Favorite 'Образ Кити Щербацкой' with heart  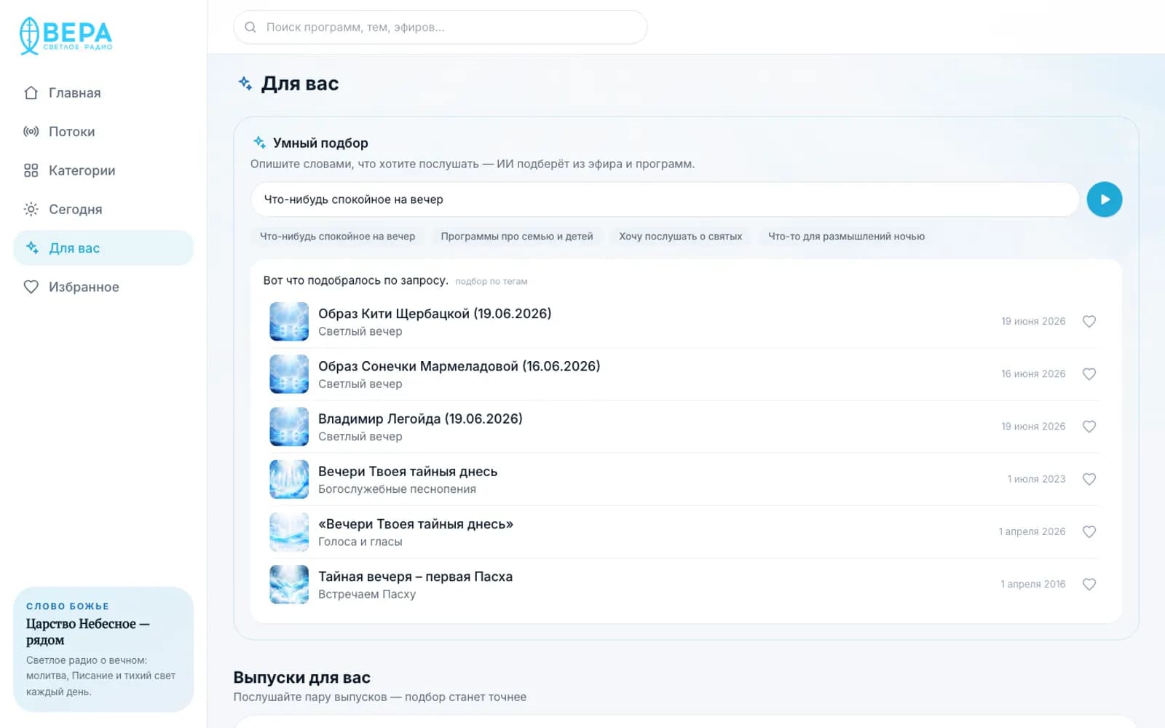1089,321
